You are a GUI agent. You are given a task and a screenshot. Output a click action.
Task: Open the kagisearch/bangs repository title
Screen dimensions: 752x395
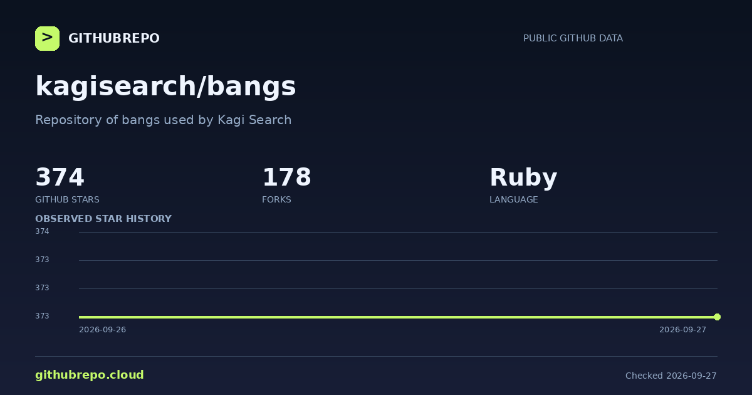point(165,87)
